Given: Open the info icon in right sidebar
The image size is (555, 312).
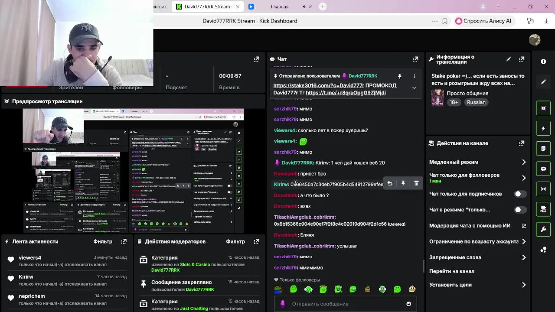Looking at the screenshot, I should point(543,62).
